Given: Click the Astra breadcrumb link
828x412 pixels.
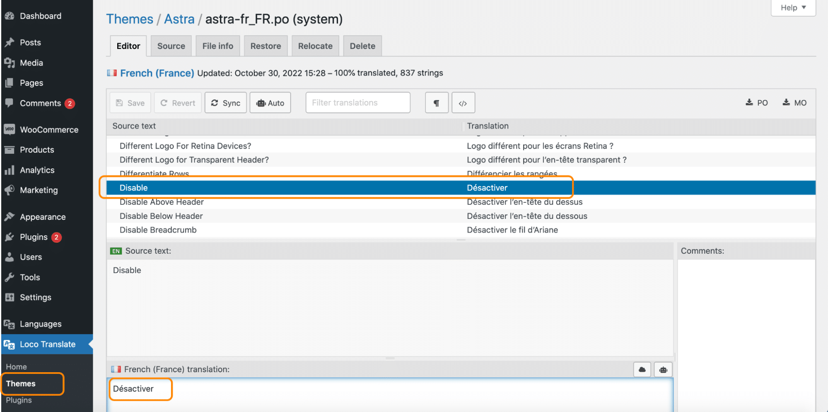Looking at the screenshot, I should 179,19.
